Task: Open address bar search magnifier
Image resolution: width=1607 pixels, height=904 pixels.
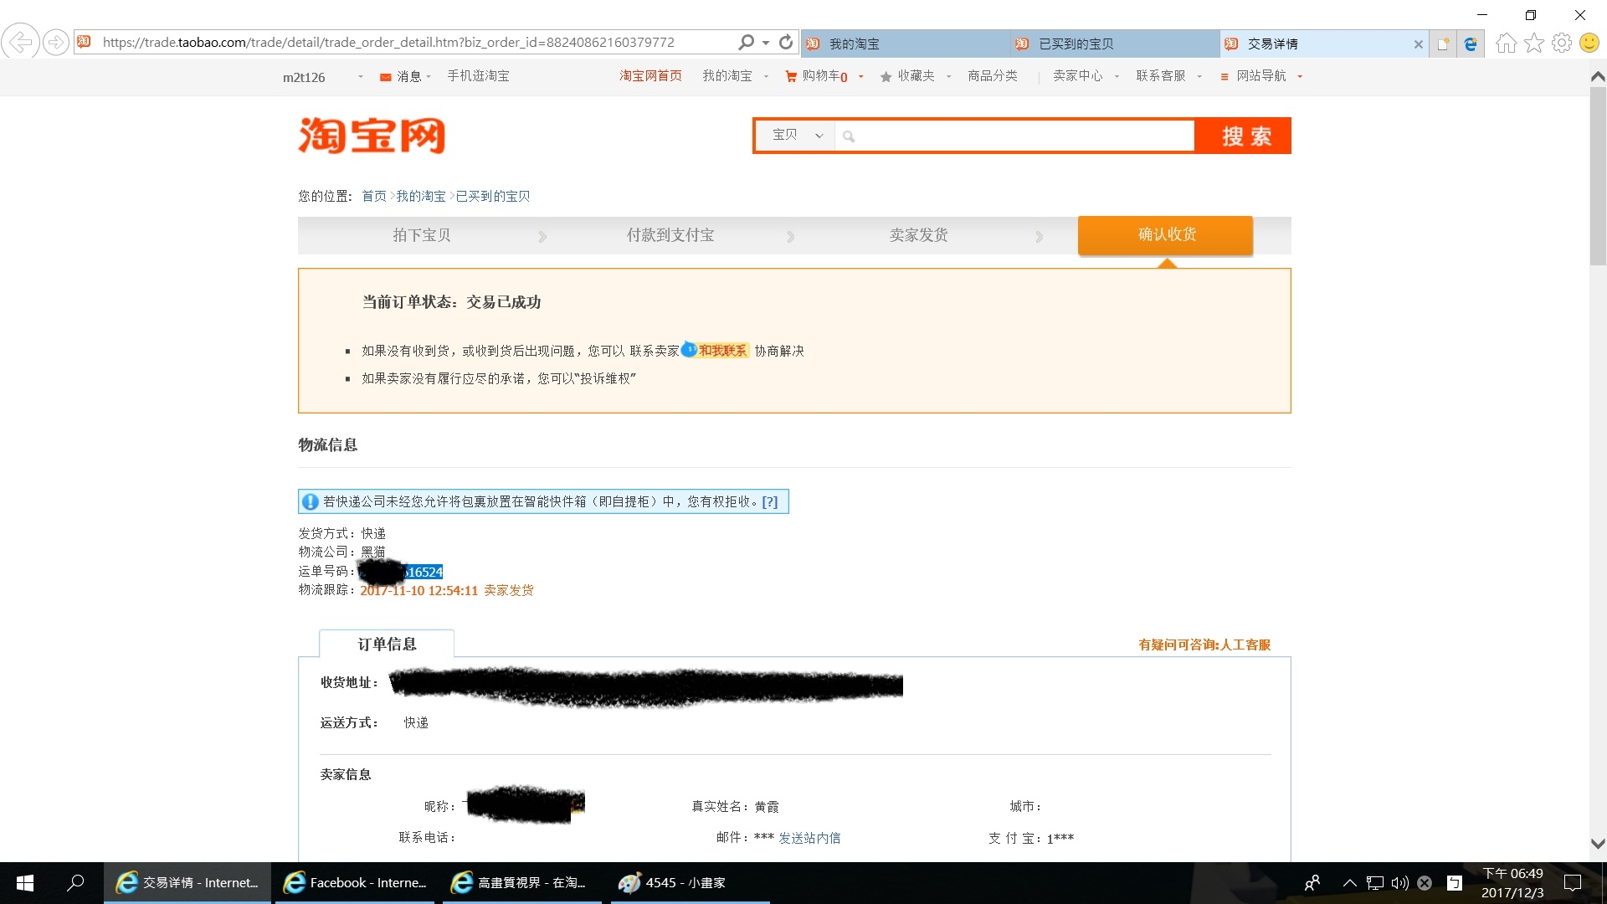Action: tap(745, 42)
